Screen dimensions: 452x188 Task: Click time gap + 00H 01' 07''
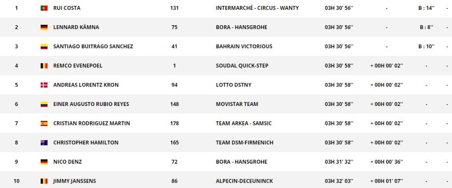[x=386, y=181]
